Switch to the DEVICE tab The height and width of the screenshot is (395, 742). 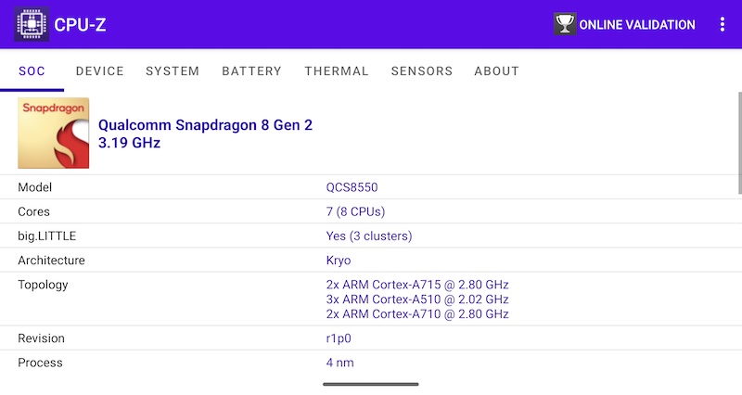tap(100, 71)
